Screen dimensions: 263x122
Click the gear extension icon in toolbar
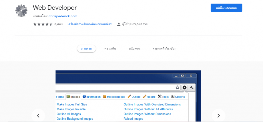point(184,87)
